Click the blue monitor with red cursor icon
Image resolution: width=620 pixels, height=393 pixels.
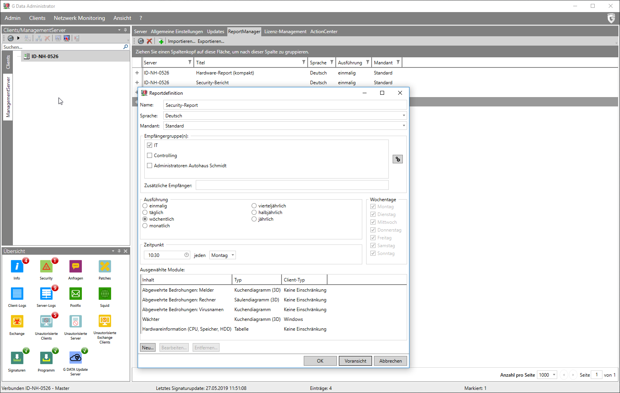(67, 38)
